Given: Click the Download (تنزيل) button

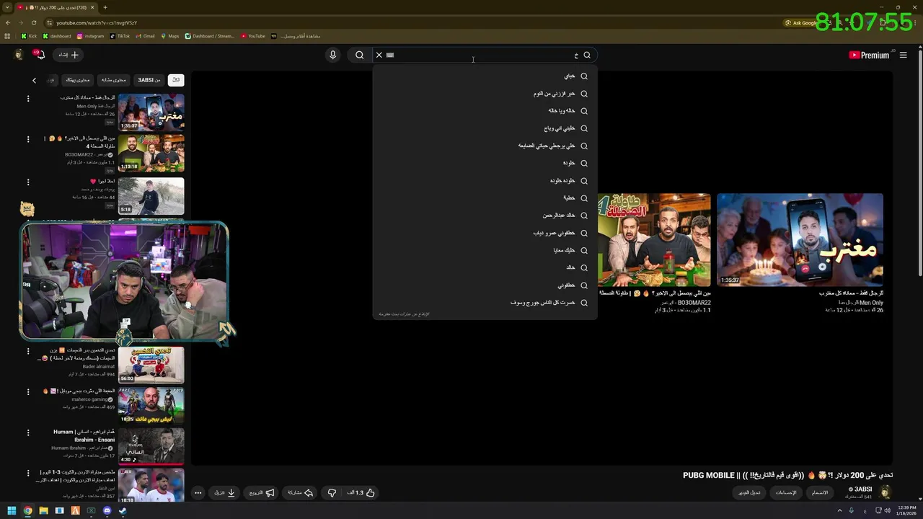Looking at the screenshot, I should pos(224,492).
